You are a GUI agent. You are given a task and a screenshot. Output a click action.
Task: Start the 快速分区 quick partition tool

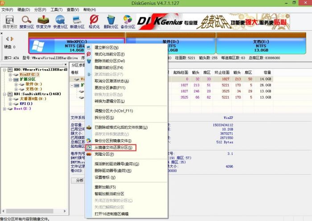pyautogui.click(x=61, y=22)
